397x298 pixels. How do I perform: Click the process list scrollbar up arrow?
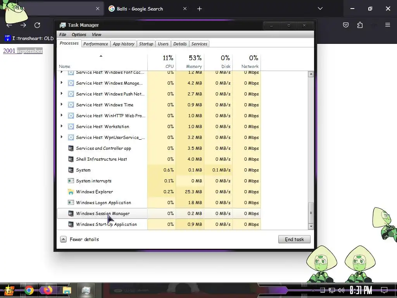coord(311,74)
